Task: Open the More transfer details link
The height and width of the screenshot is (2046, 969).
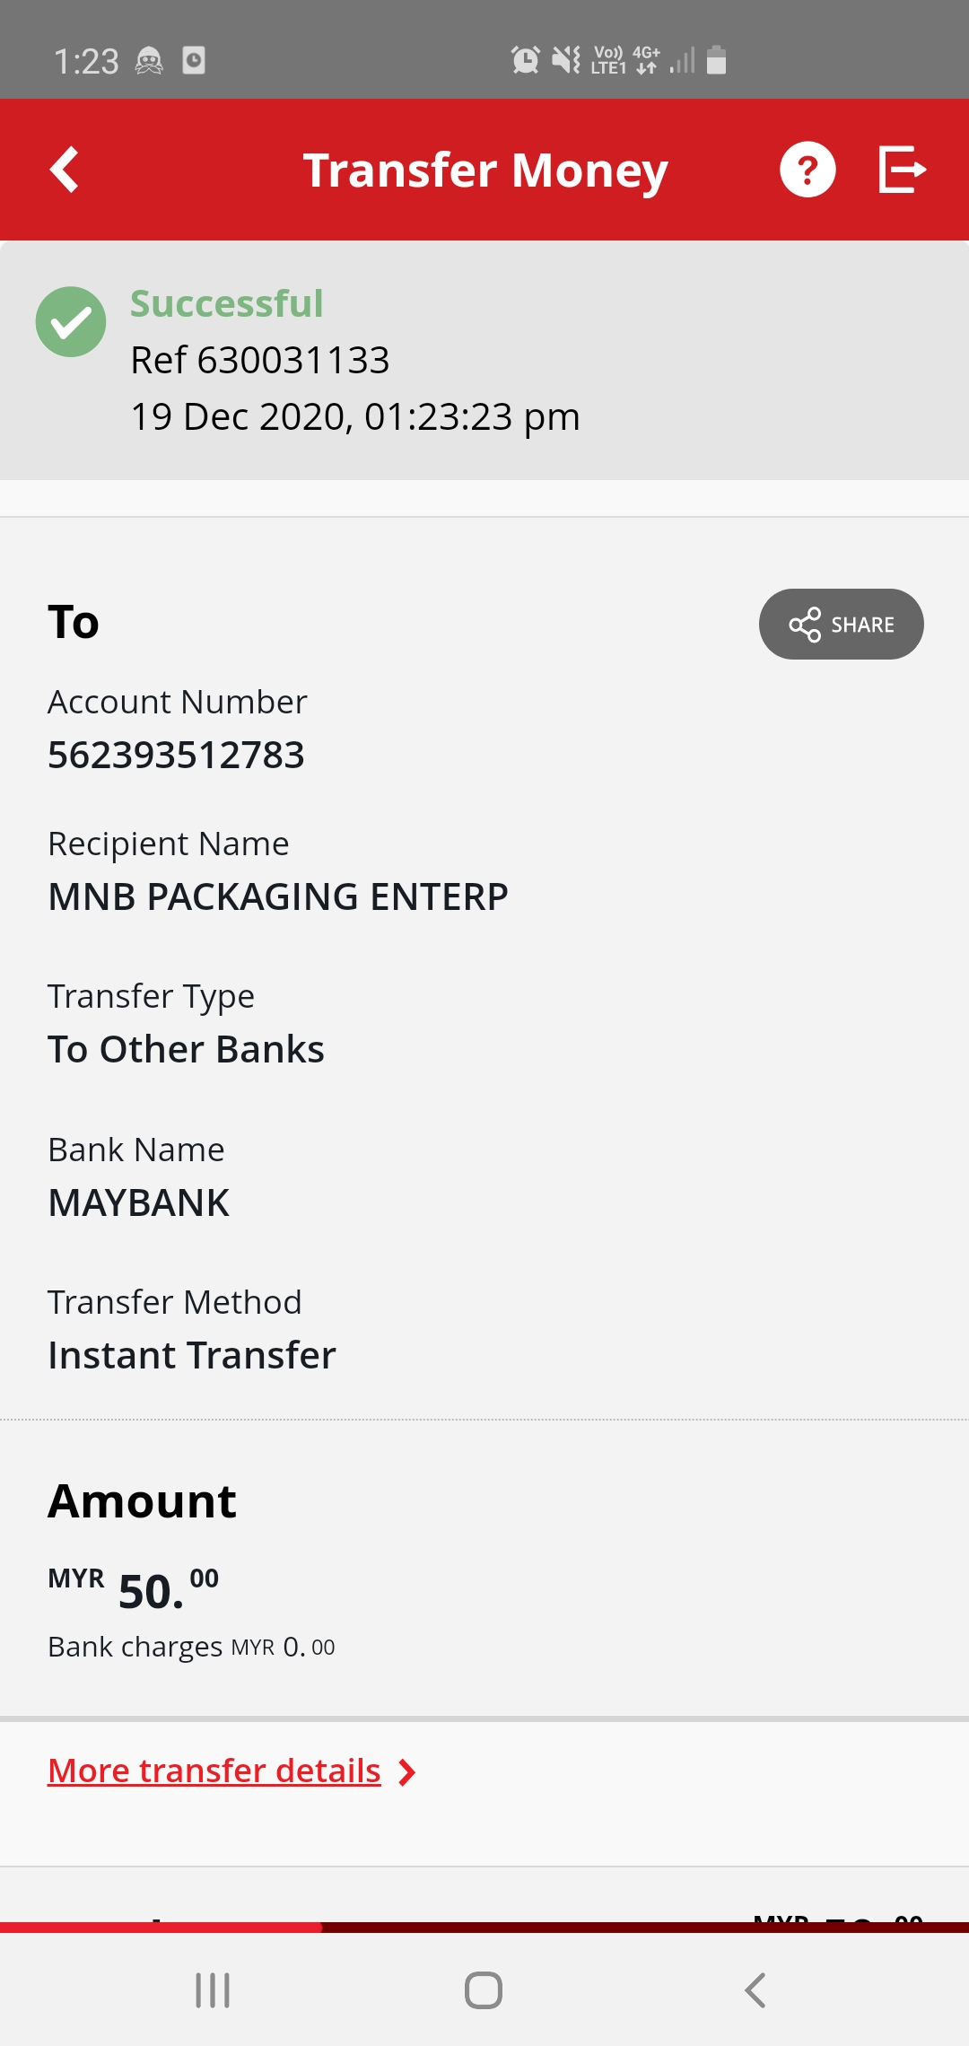Action: point(214,1771)
